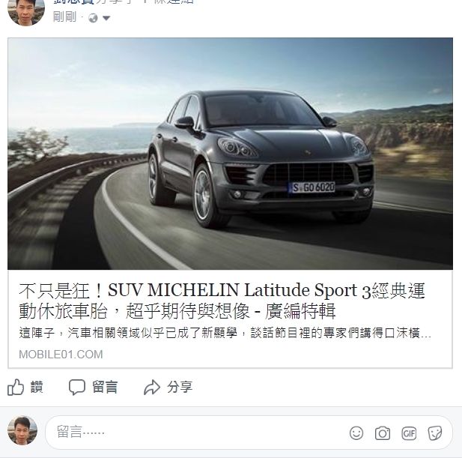Image resolution: width=462 pixels, height=458 pixels.
Task: Click the 分享 share button label
Action: [x=180, y=387]
